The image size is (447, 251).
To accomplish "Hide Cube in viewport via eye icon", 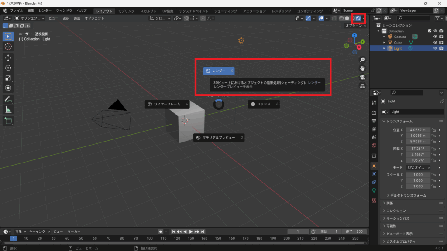I will pyautogui.click(x=435, y=42).
